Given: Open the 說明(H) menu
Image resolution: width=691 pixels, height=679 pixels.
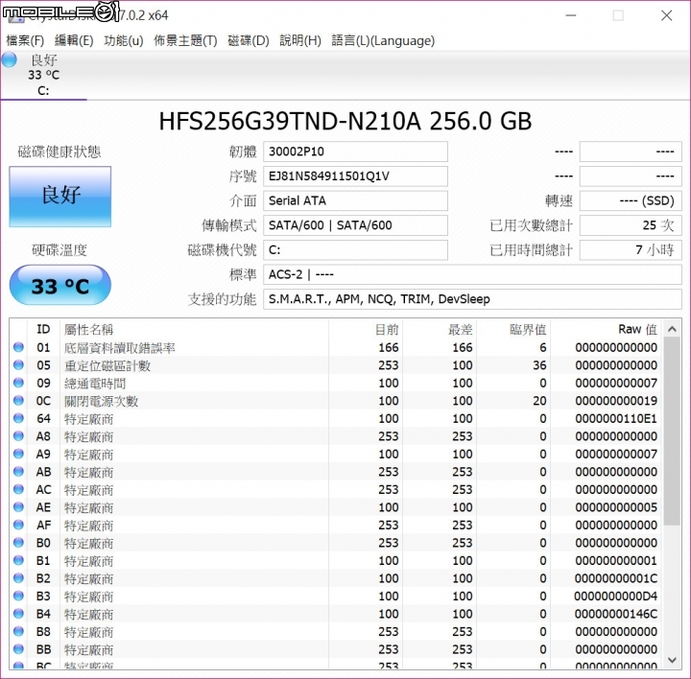Looking at the screenshot, I should click(x=300, y=40).
